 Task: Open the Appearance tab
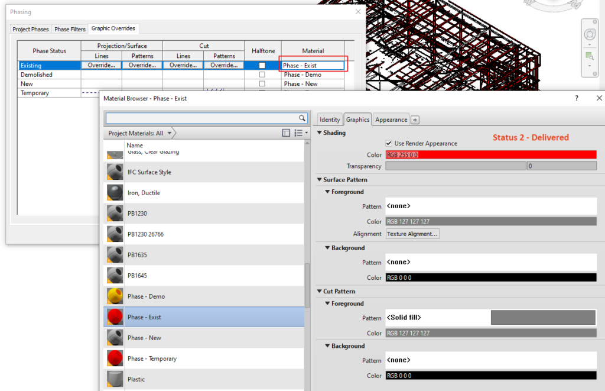pyautogui.click(x=390, y=119)
